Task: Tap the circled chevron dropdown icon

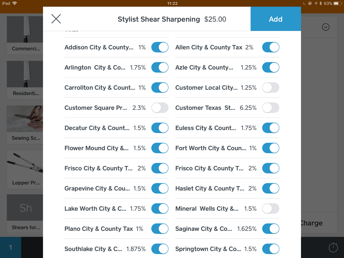Action: (325, 27)
